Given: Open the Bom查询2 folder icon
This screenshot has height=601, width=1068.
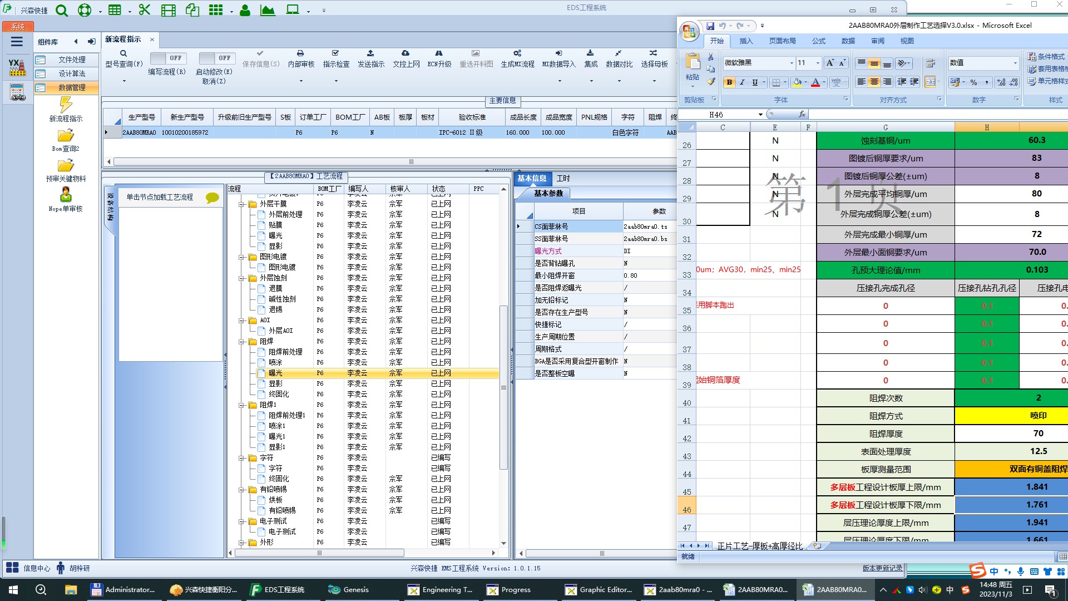Looking at the screenshot, I should [x=66, y=136].
